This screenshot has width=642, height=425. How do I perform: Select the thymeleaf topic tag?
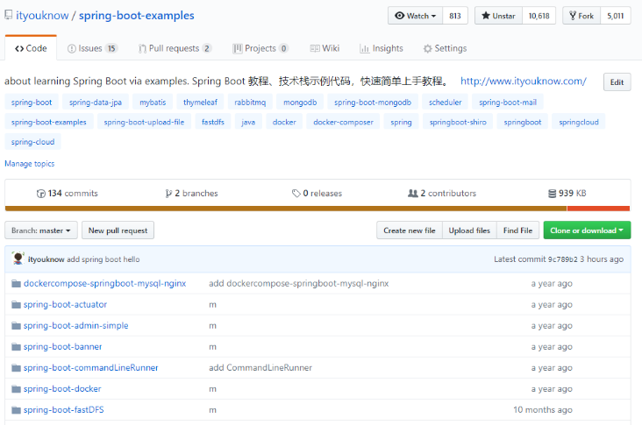[200, 103]
